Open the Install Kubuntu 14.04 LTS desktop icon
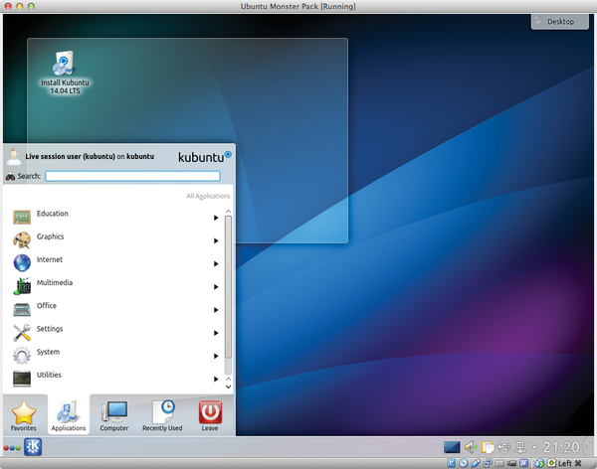The height and width of the screenshot is (469, 597). pos(64,66)
